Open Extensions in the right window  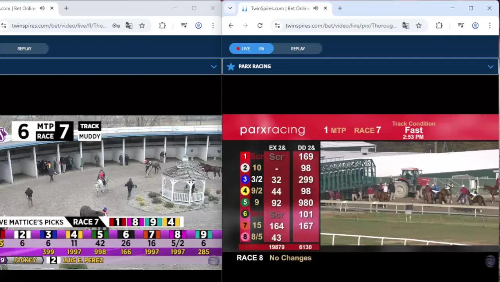(x=439, y=25)
